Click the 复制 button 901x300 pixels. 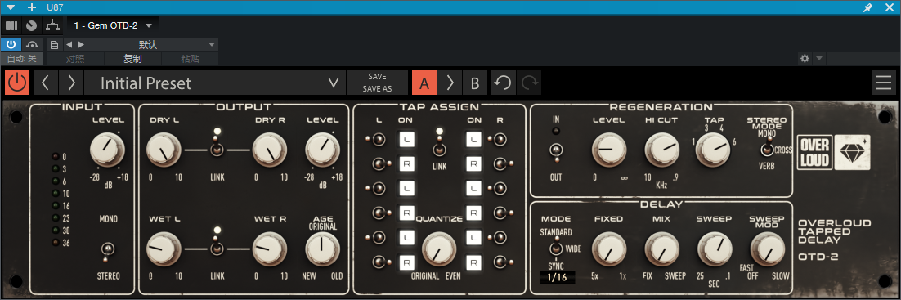(132, 59)
